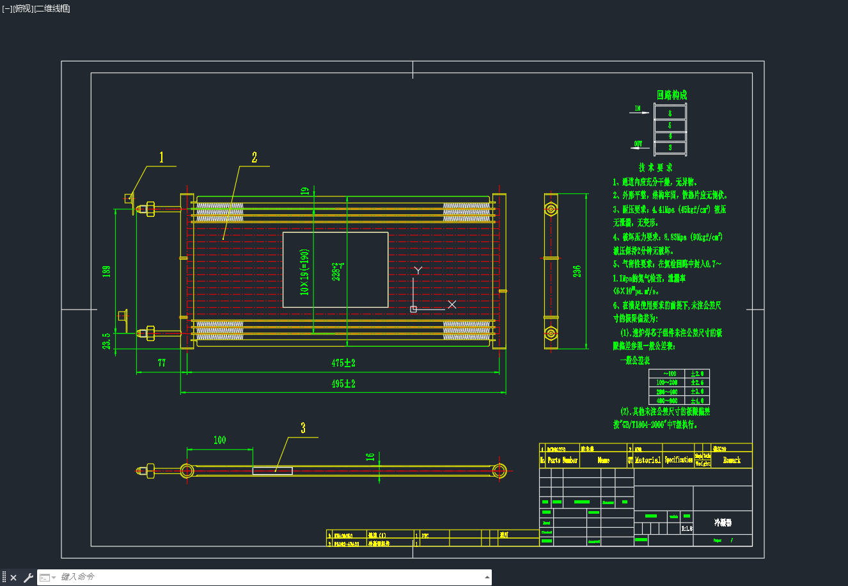Open command line customize wrench menu
The width and height of the screenshot is (848, 586).
[x=28, y=578]
